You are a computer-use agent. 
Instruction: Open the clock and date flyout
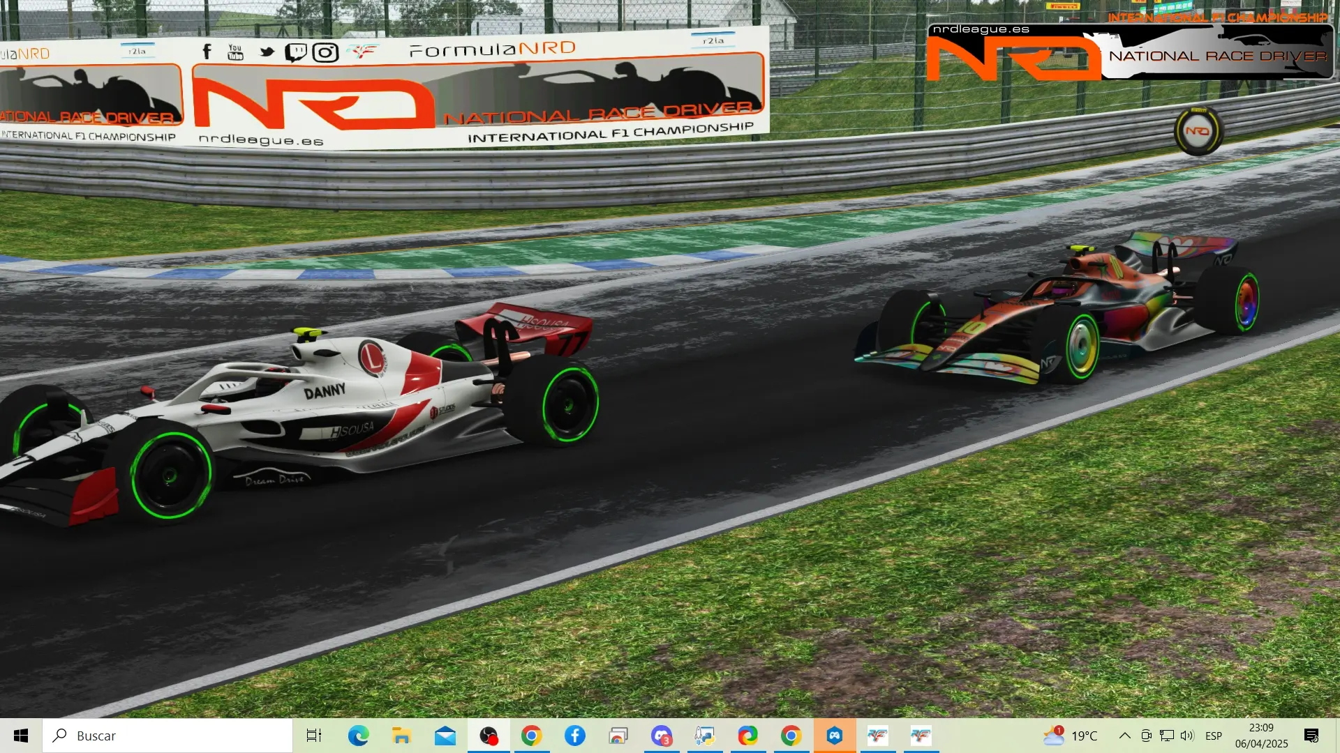pyautogui.click(x=1261, y=736)
